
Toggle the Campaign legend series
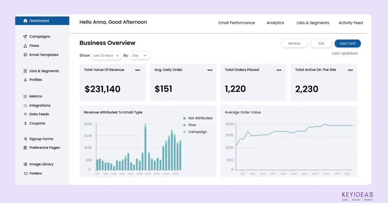point(195,132)
